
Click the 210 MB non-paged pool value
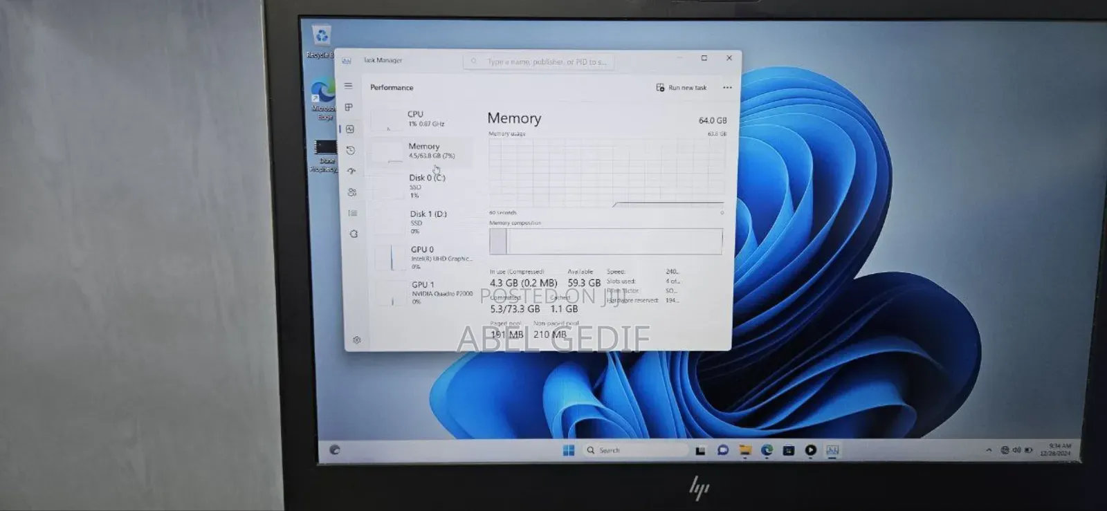point(550,335)
